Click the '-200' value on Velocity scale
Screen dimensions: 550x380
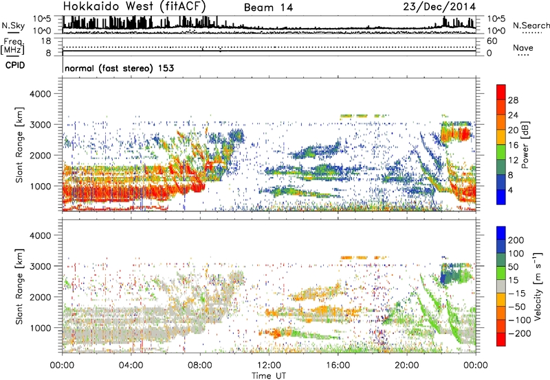pyautogui.click(x=520, y=333)
